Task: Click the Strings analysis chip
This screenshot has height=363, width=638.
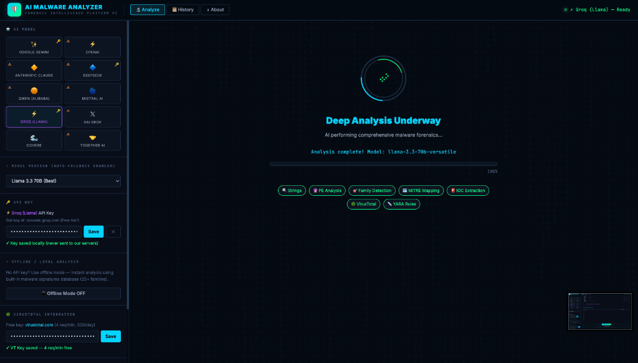Action: tap(292, 190)
